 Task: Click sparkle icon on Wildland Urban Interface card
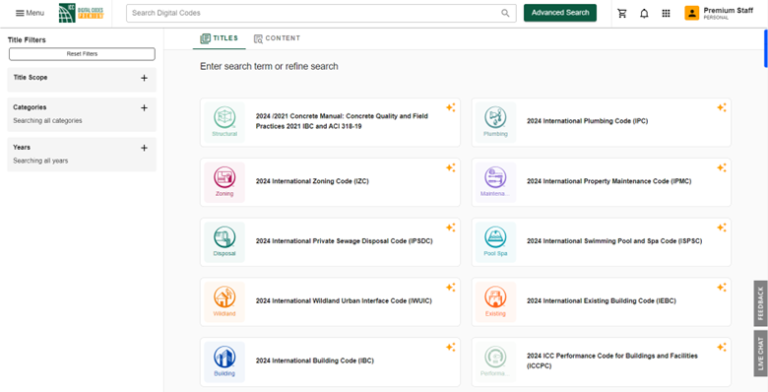click(451, 288)
